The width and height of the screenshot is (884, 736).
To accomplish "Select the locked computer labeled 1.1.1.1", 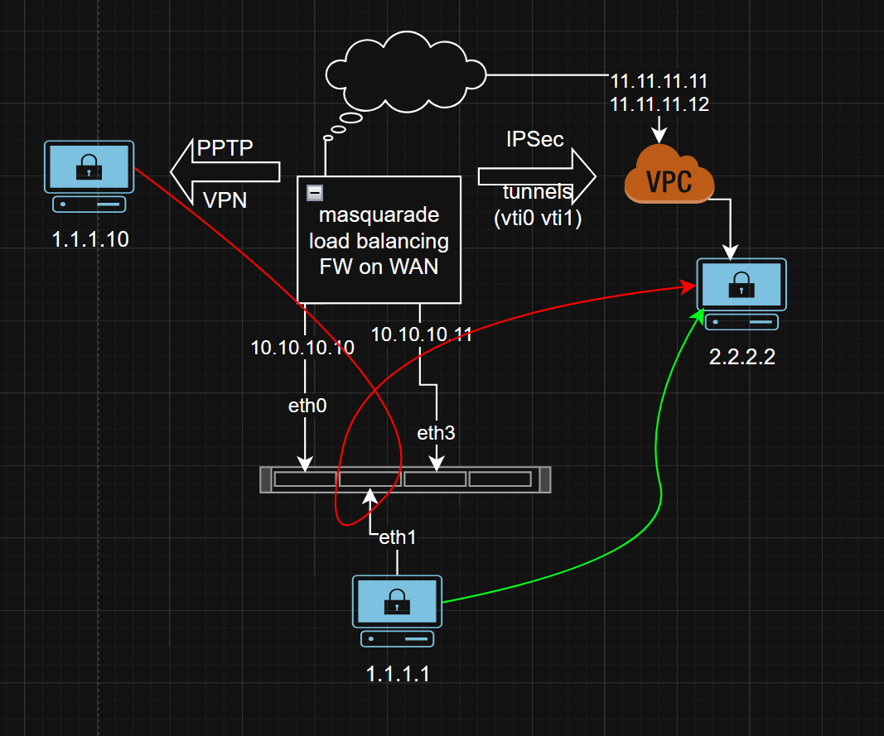I will pos(398,611).
